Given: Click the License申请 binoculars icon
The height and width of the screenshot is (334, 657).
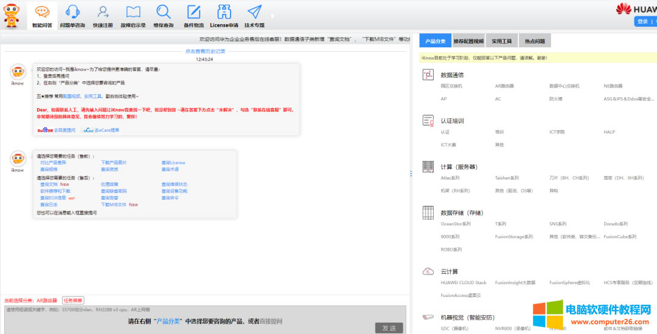Looking at the screenshot, I should (x=224, y=12).
